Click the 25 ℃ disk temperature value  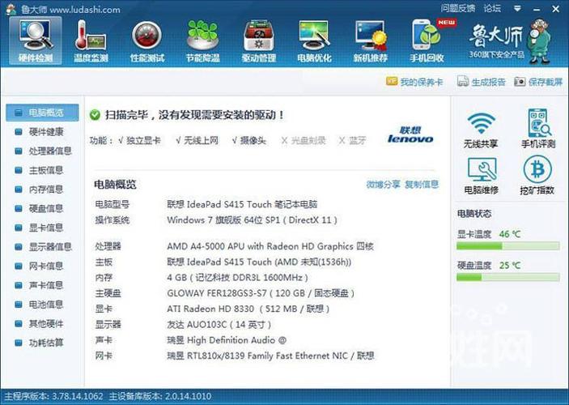(510, 266)
